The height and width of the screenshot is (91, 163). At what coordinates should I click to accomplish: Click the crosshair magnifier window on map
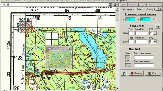[x=52, y=39]
